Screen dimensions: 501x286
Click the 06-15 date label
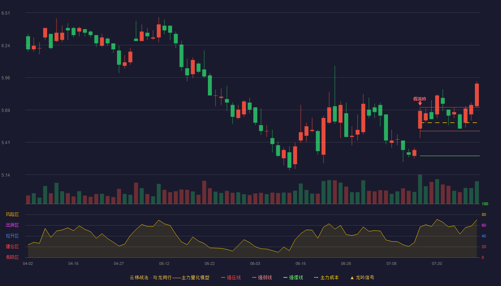[x=301, y=263]
